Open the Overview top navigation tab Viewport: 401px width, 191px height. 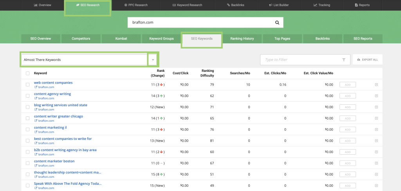pyautogui.click(x=42, y=5)
